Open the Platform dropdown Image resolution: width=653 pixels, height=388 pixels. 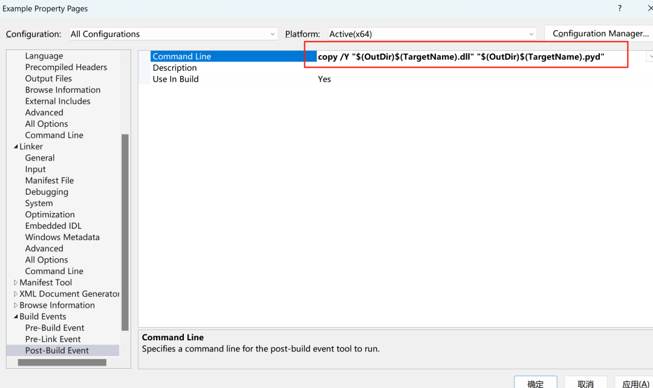click(x=432, y=34)
